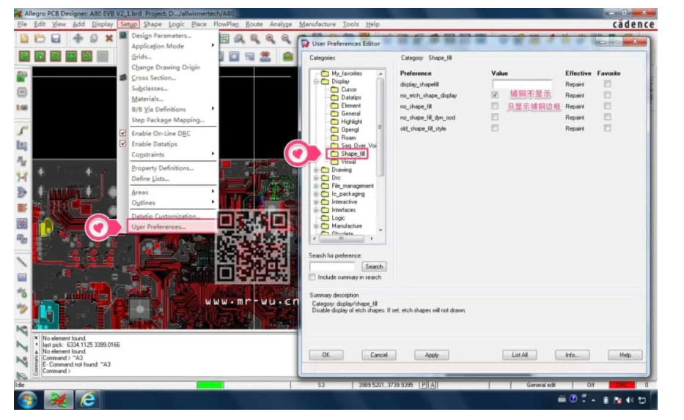Click the Open folder toolbar icon
This screenshot has height=420, width=684.
pyautogui.click(x=40, y=38)
